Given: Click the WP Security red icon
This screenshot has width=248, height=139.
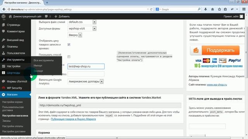Looking at the screenshot, I should pyautogui.click(x=3, y=88).
